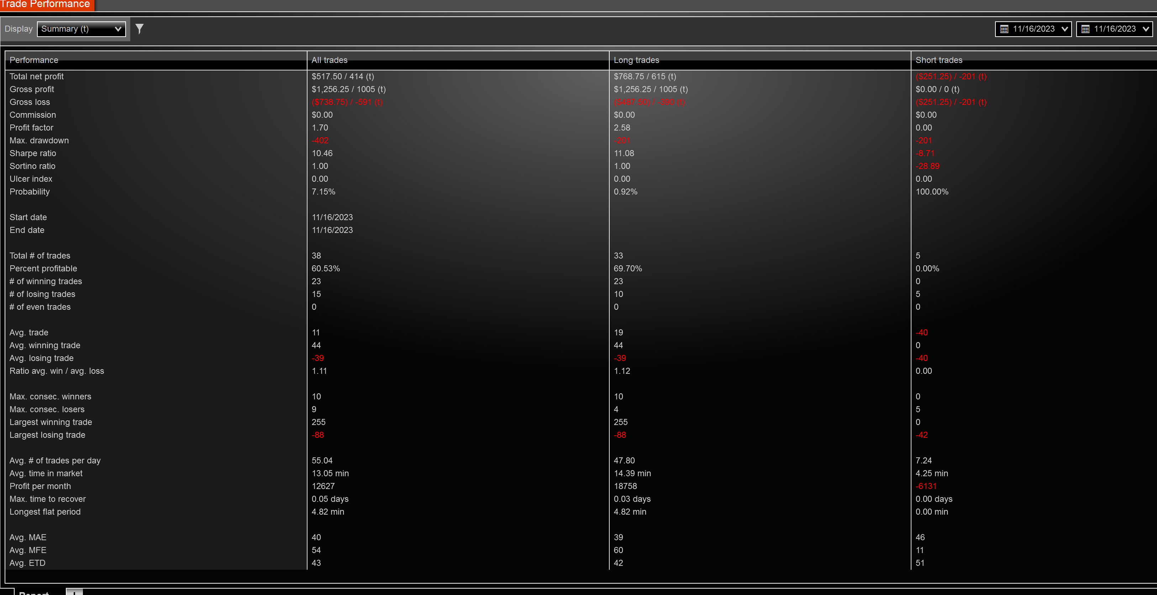Select the Commission row label
Image resolution: width=1157 pixels, height=595 pixels.
(x=33, y=115)
